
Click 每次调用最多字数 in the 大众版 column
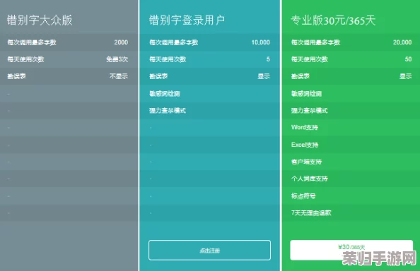[x=32, y=42]
